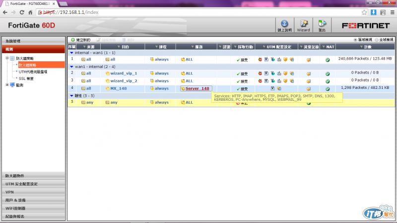Screen dimensions: 397x223
Task: Click traffic log icon in policy 1
Action: (x=309, y=60)
